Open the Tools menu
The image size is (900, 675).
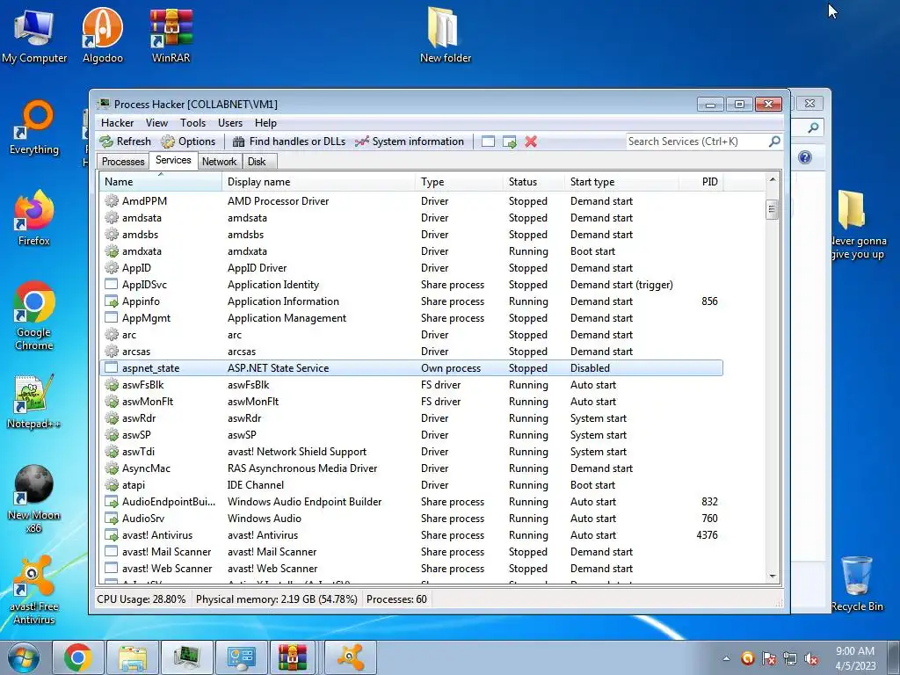[192, 123]
